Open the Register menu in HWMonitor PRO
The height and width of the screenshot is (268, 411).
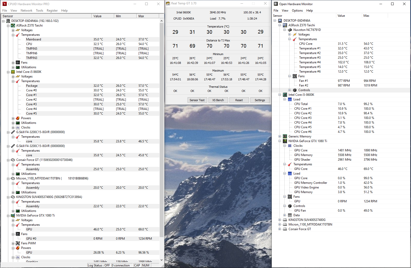point(52,11)
